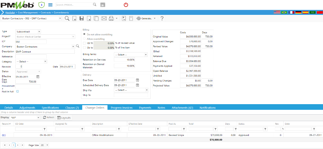Switch language using the French flag

pos(291,12)
